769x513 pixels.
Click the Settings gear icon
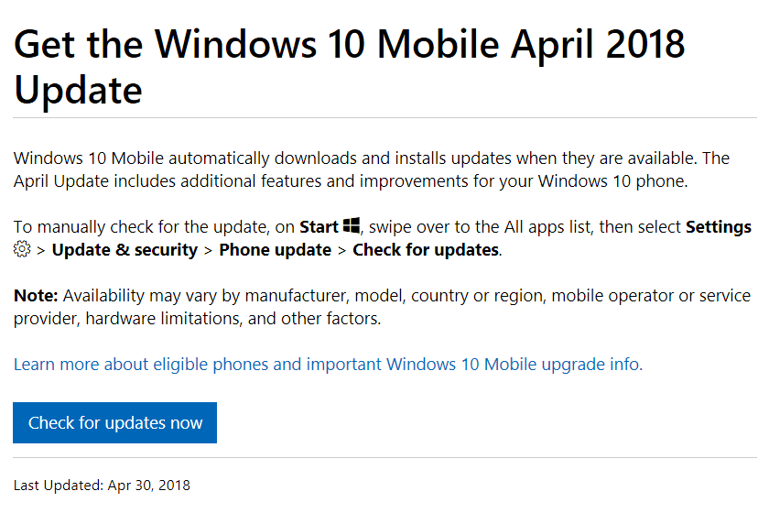pos(22,249)
